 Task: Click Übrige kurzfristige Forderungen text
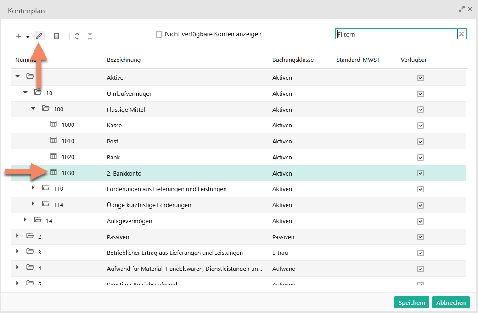click(149, 205)
